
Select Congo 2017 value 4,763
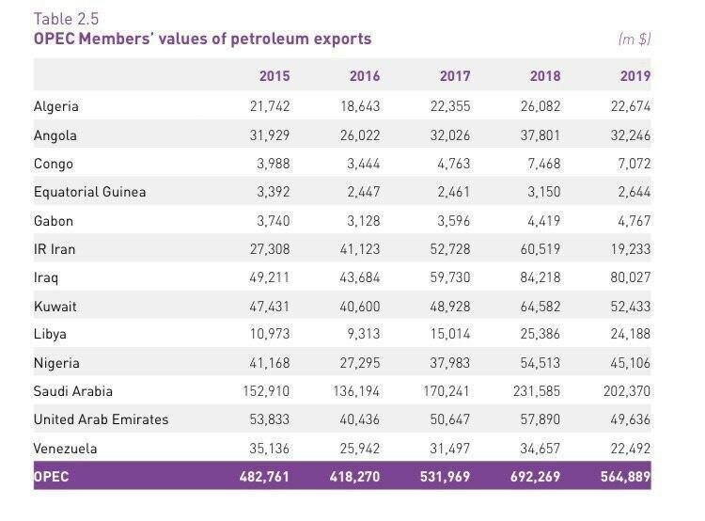454,164
